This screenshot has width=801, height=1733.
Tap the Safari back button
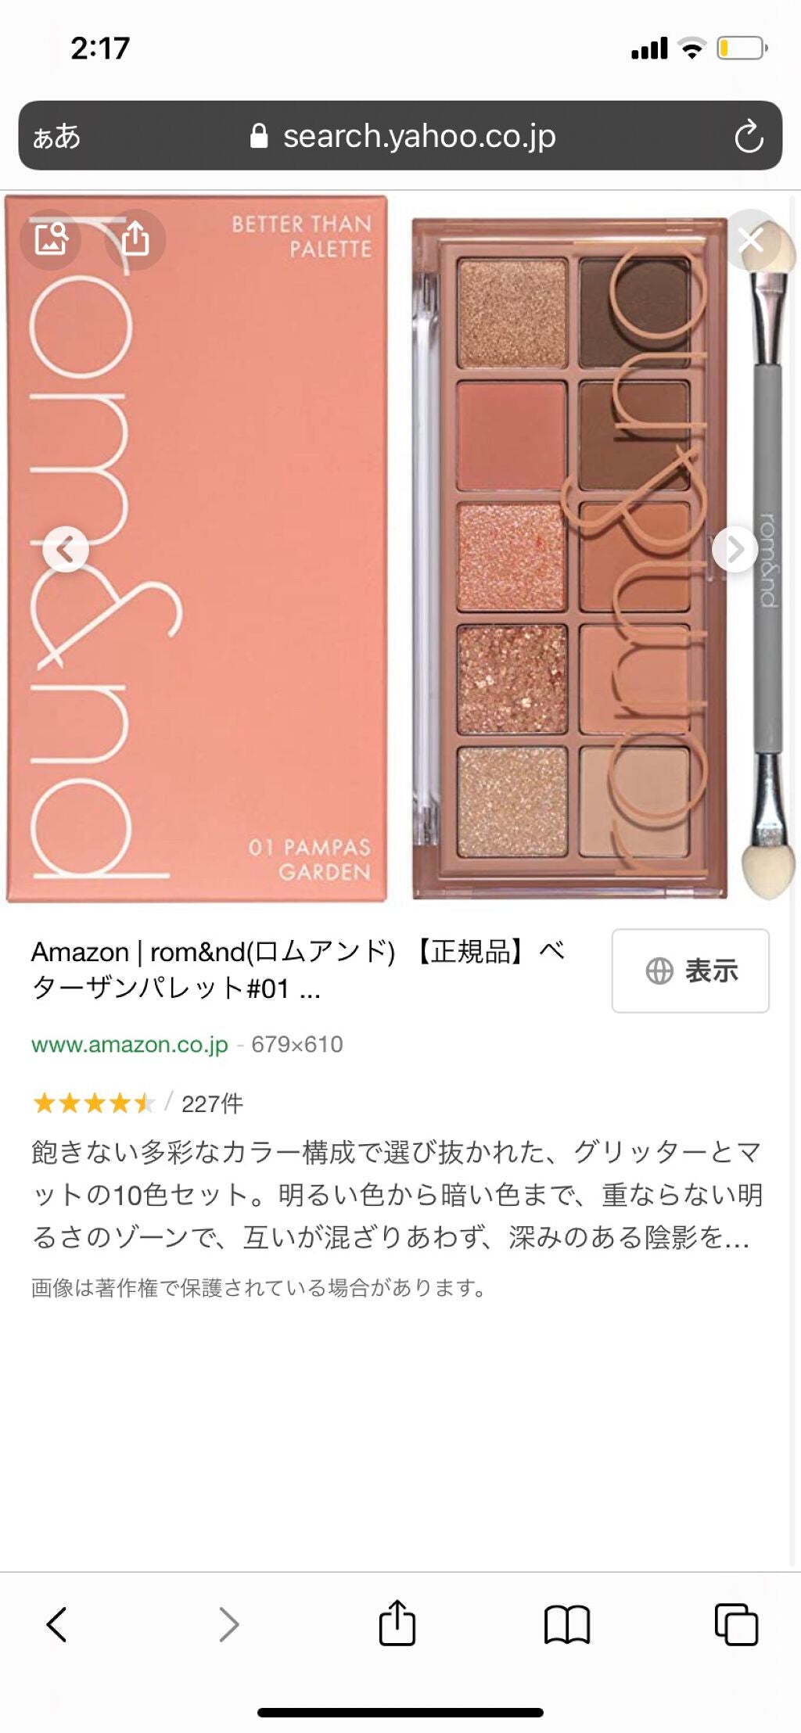56,1625
